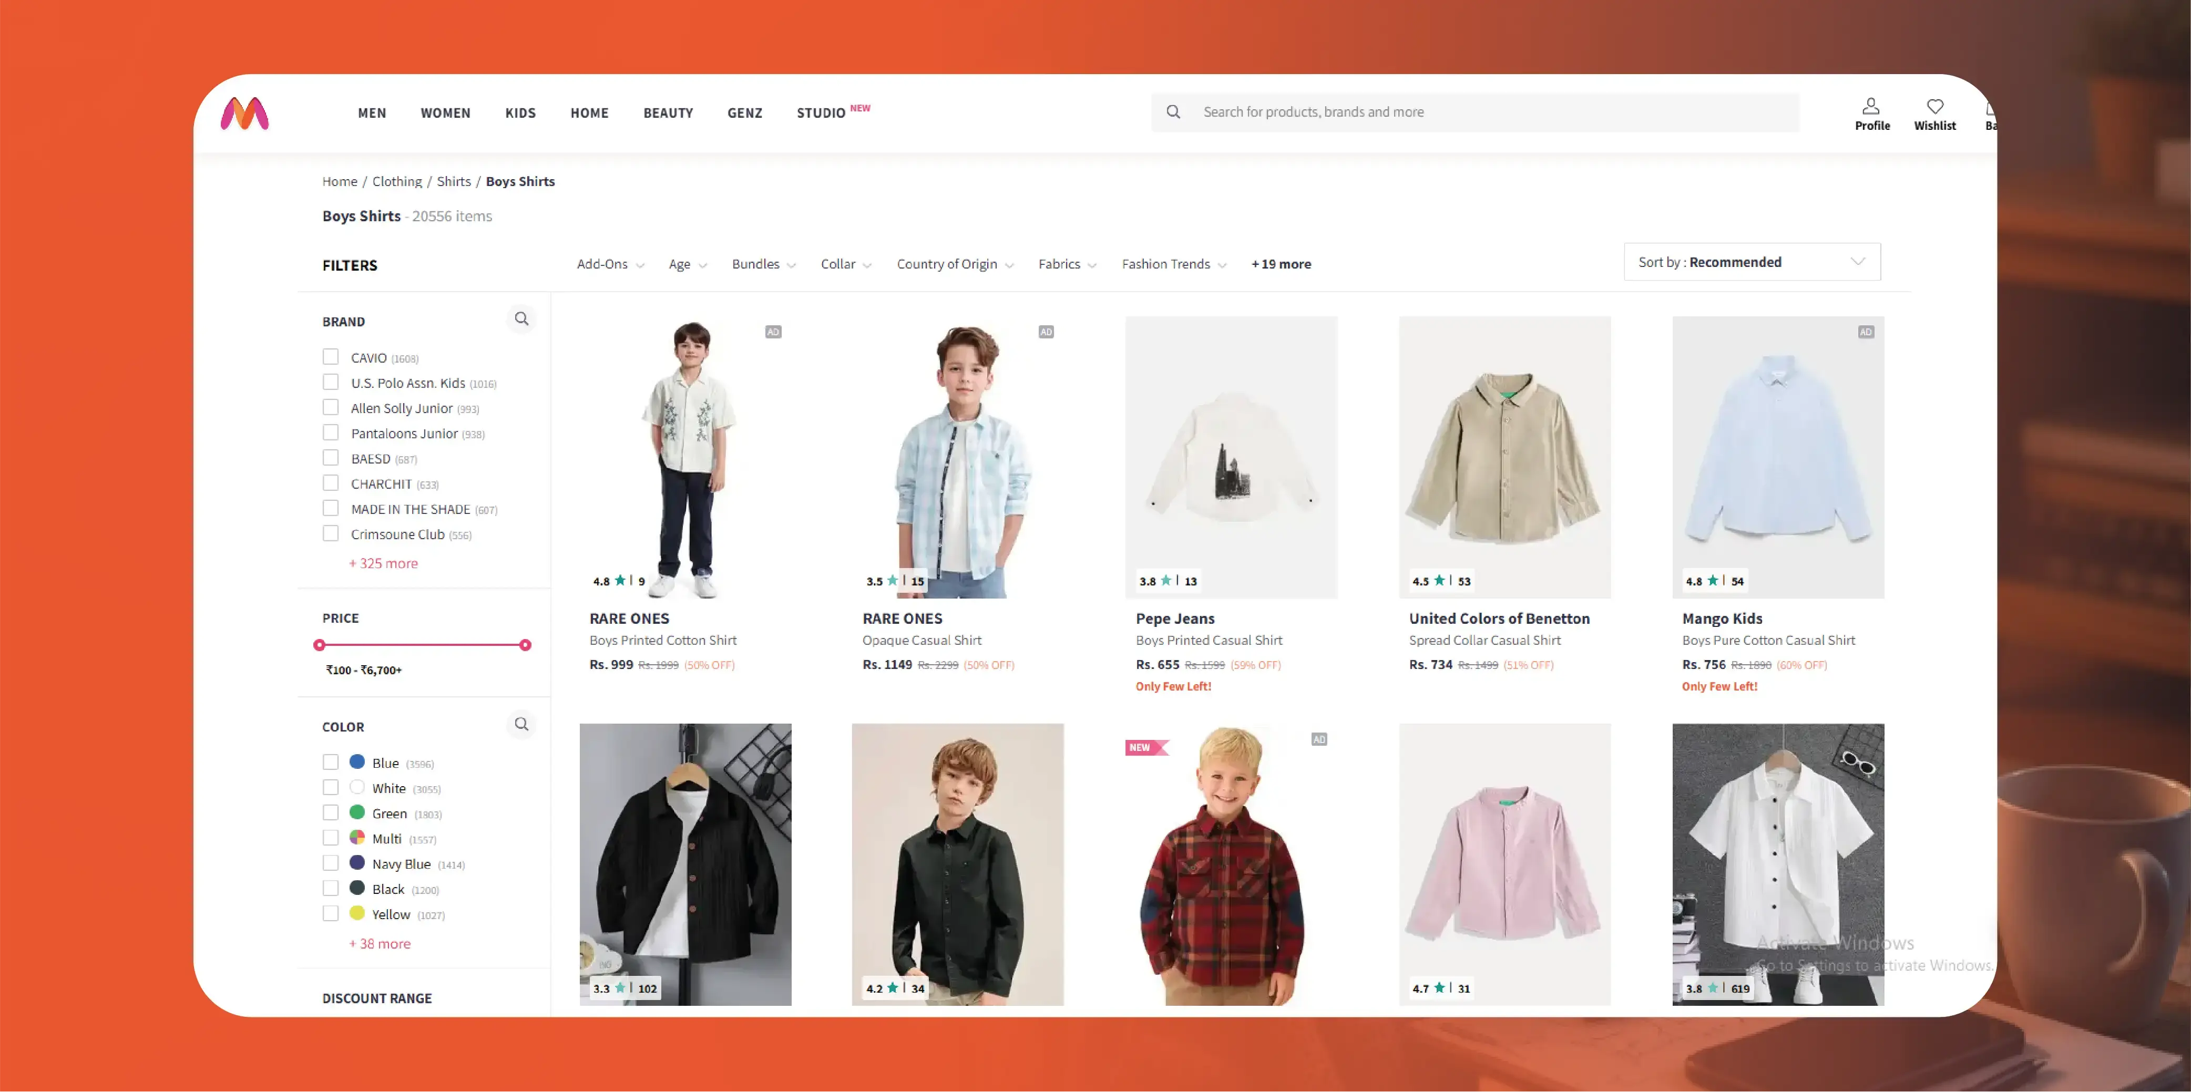This screenshot has width=2191, height=1092.
Task: Open the Profile menu icon
Action: click(x=1872, y=107)
